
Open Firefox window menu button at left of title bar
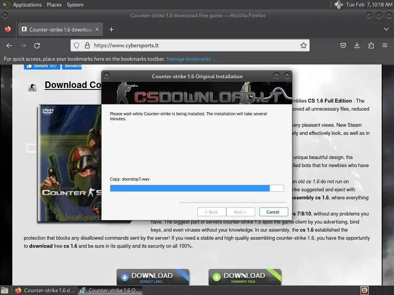pos(5,15)
